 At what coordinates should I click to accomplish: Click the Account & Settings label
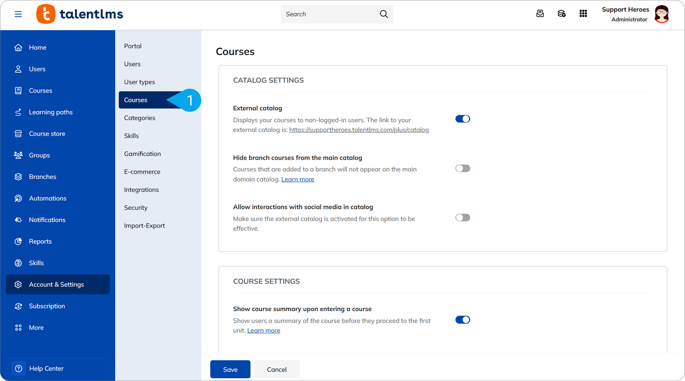pyautogui.click(x=56, y=284)
